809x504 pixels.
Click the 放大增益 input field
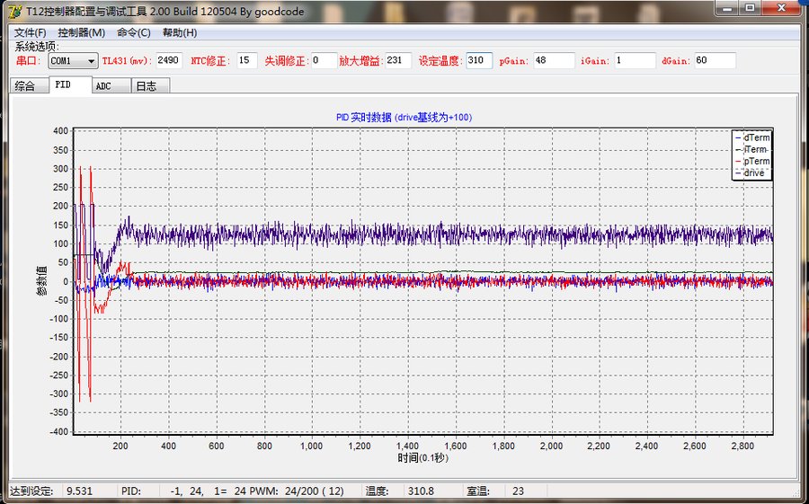pos(398,60)
